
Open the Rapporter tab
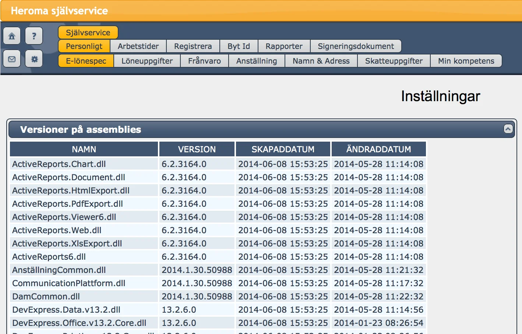click(284, 46)
